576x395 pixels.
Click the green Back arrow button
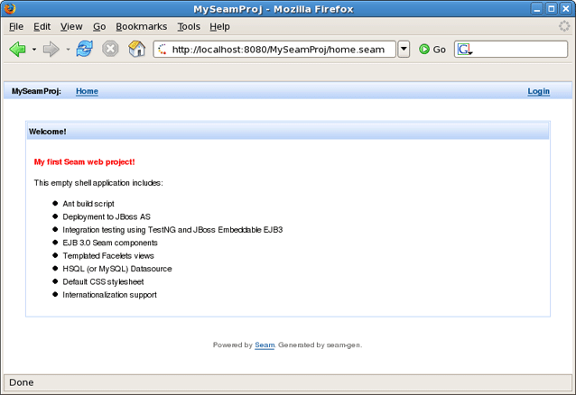click(x=17, y=50)
